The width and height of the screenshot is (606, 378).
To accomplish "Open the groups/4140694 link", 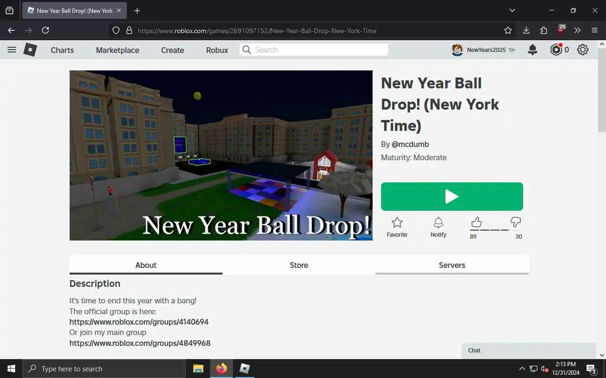I will point(139,322).
